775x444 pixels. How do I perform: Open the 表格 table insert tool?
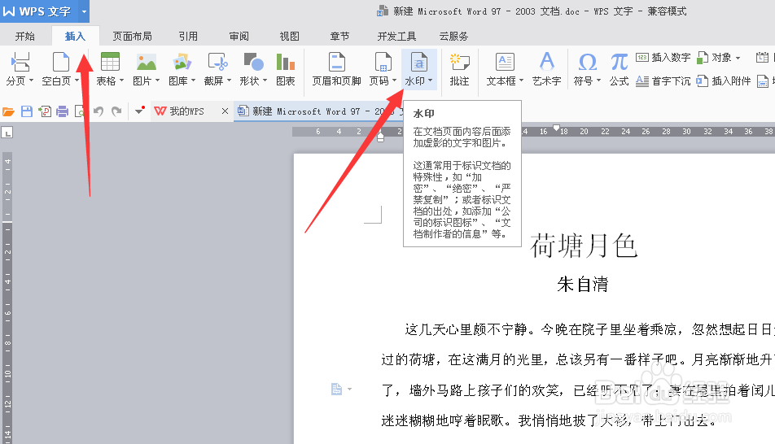pyautogui.click(x=110, y=63)
